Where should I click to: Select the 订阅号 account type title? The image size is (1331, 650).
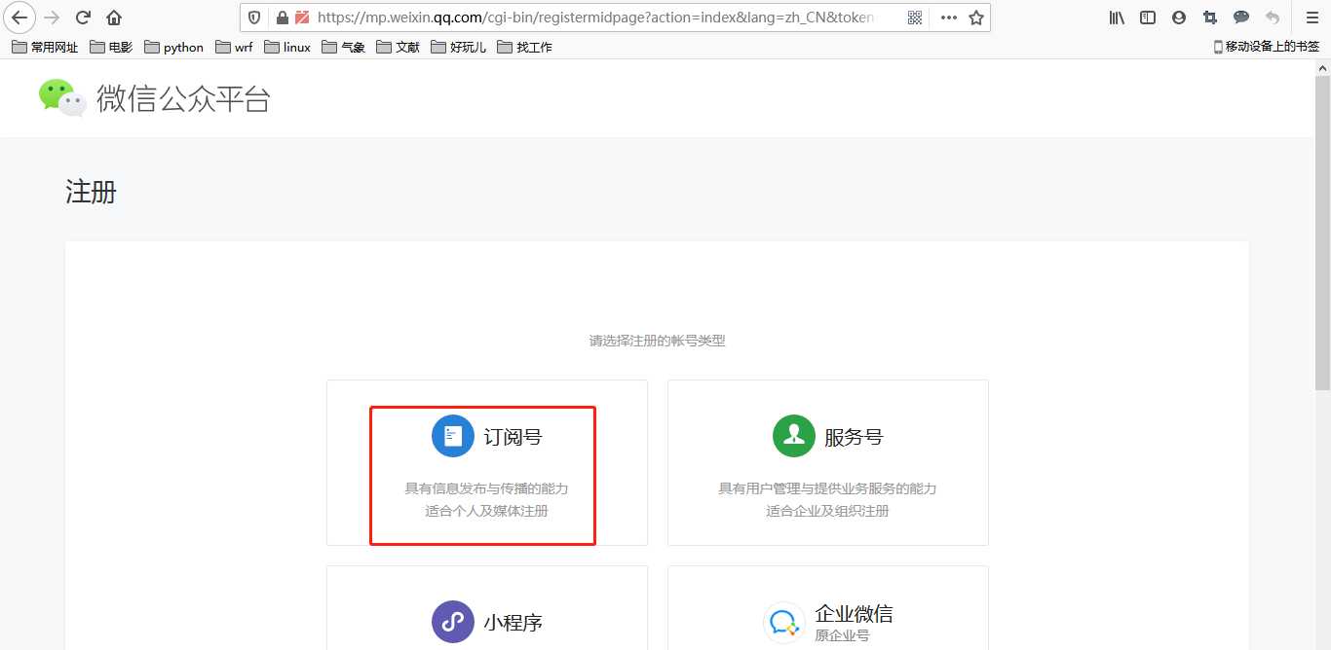[x=513, y=437]
